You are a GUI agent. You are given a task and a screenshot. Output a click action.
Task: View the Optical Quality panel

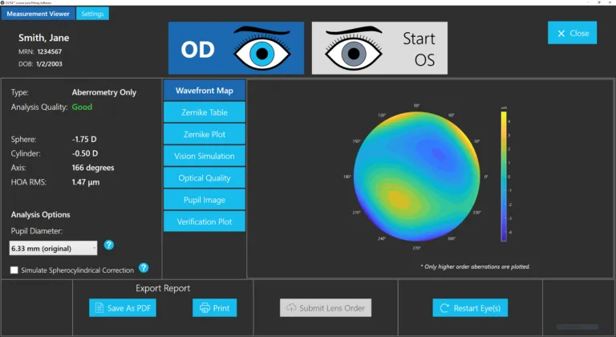click(205, 177)
